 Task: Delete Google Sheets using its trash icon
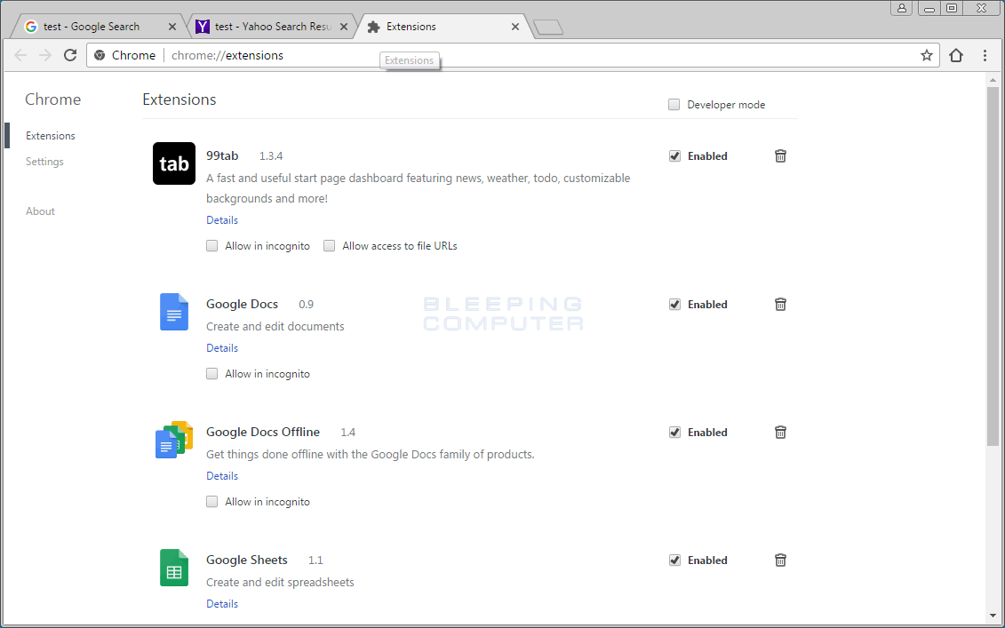coord(780,560)
